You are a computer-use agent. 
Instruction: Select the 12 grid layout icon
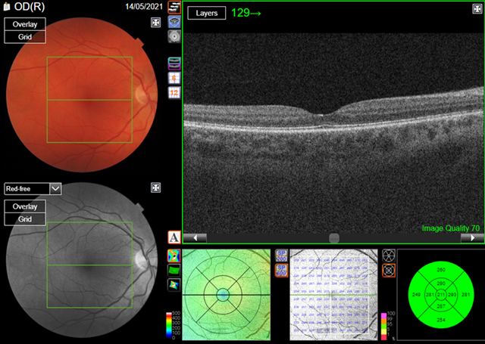click(x=174, y=92)
